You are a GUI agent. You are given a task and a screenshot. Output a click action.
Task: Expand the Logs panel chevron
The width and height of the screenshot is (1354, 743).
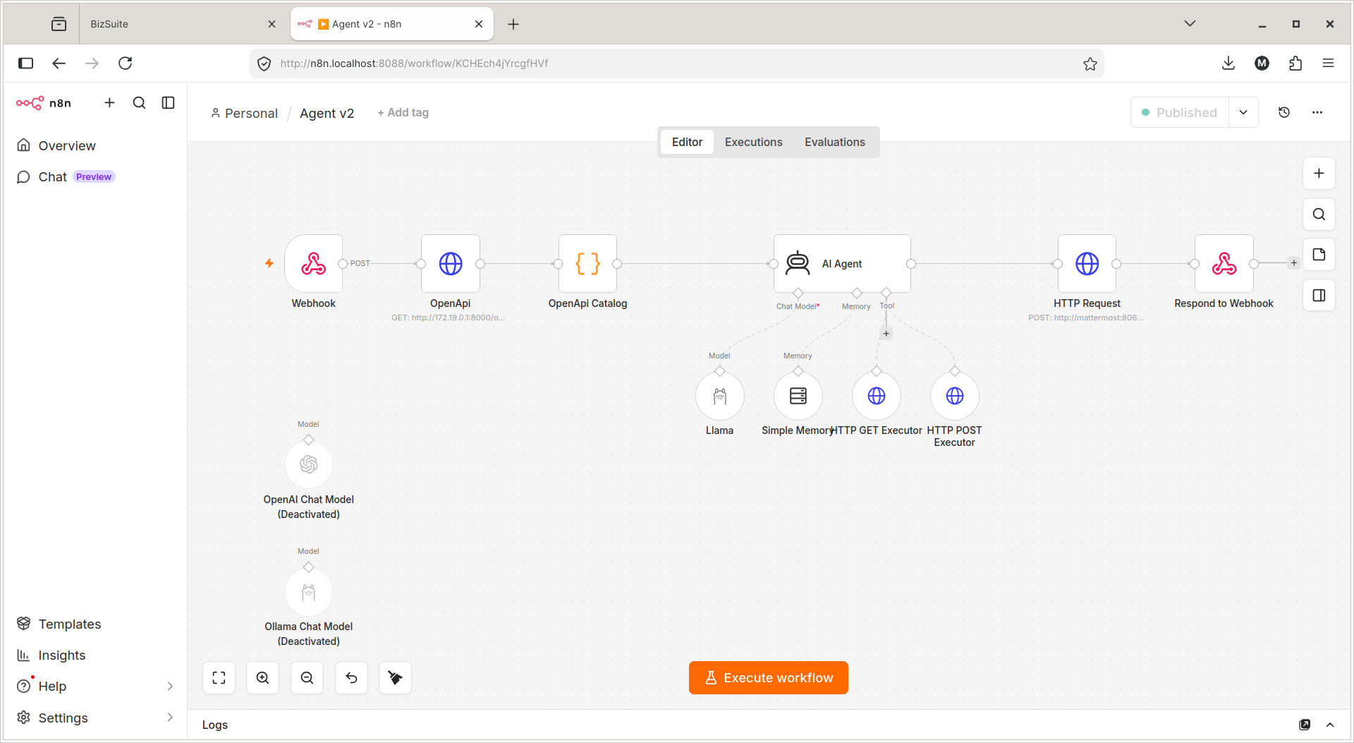(x=1330, y=725)
